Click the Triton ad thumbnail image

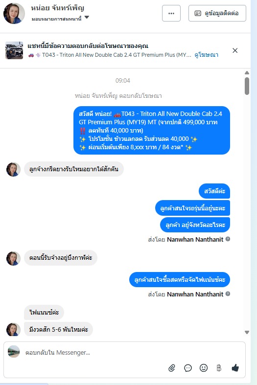(14, 50)
